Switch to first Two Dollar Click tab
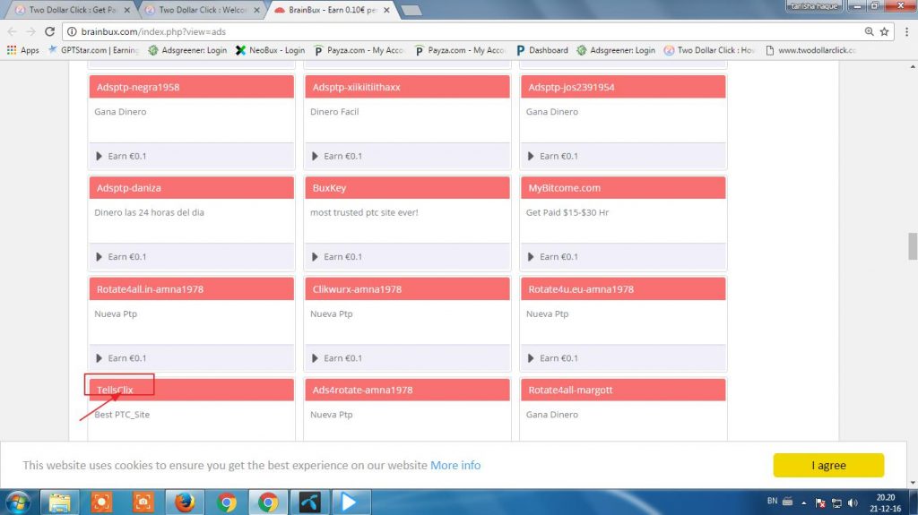 point(74,10)
